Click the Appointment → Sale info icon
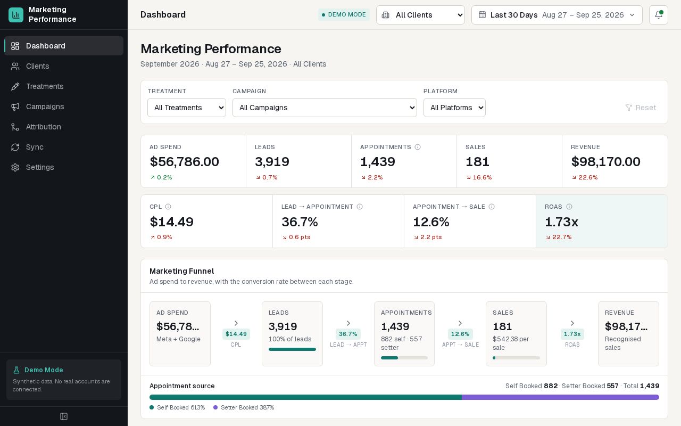The image size is (681, 426). click(492, 207)
